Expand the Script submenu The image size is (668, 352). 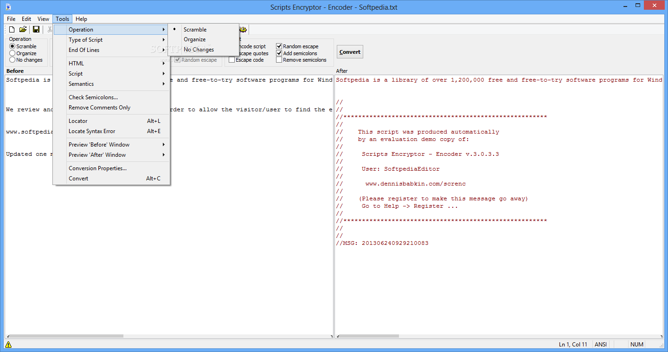[x=110, y=74]
